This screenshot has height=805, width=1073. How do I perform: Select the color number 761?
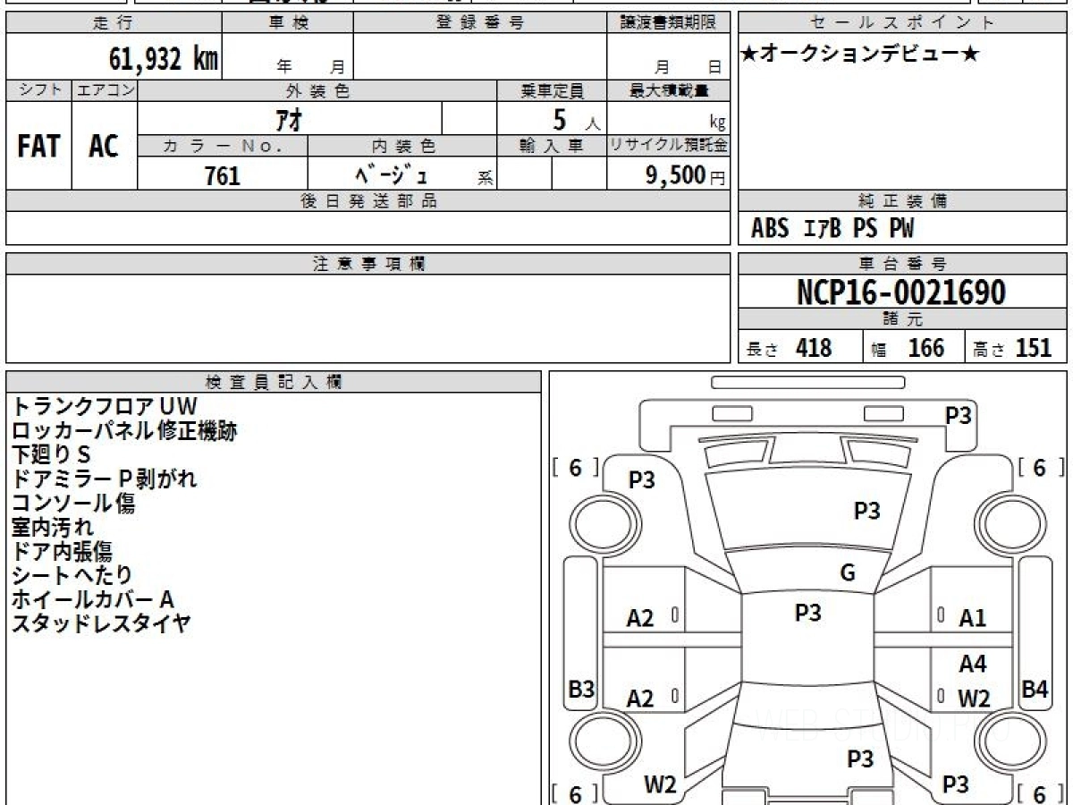[223, 175]
